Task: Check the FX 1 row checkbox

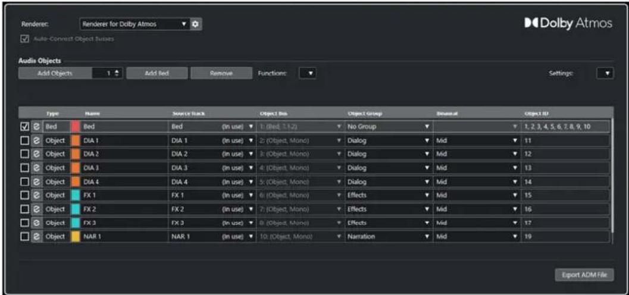Action: click(25, 195)
